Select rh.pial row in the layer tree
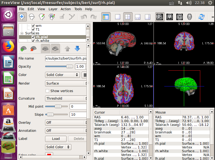 coord(52,37)
